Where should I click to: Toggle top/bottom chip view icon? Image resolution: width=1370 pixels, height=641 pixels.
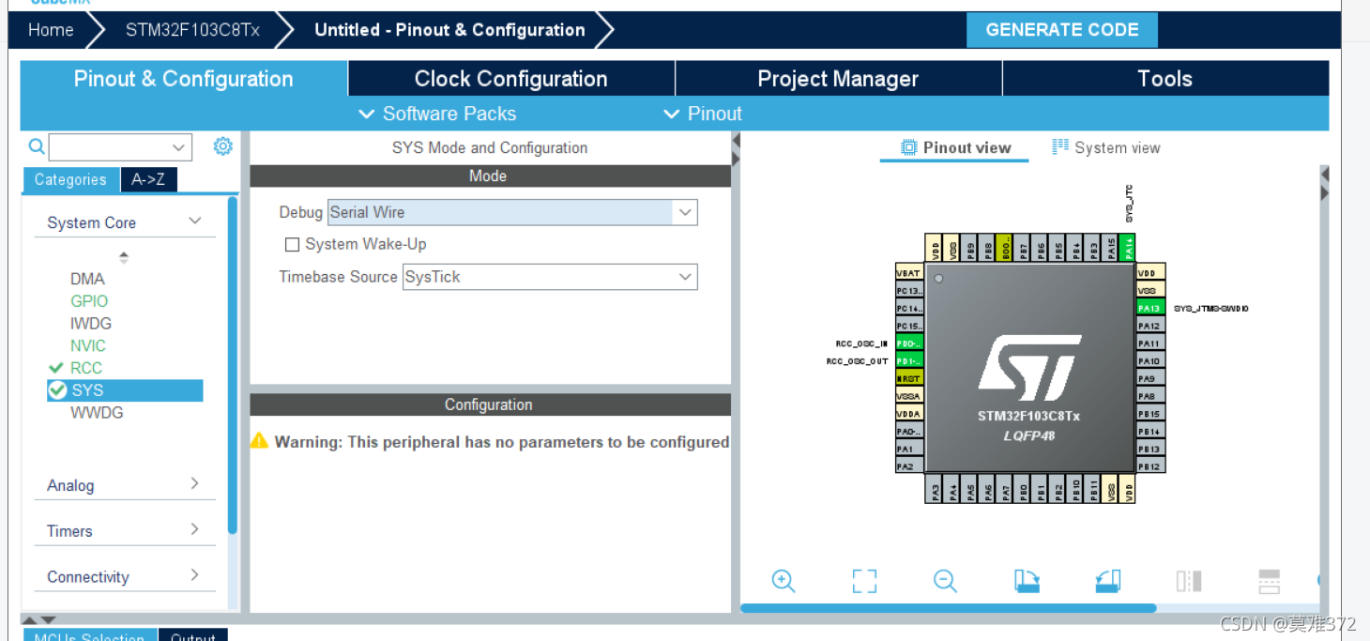point(1189,581)
